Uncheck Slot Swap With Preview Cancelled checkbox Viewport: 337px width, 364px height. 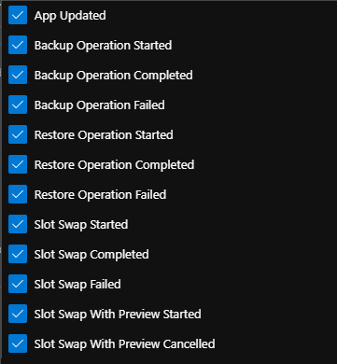(x=18, y=343)
